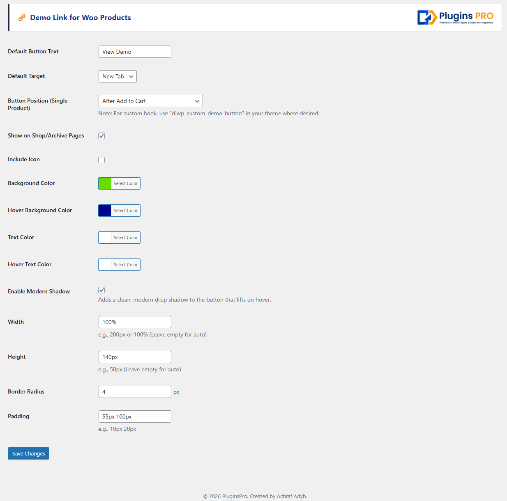
Task: Click into the Height input field
Action: click(x=135, y=357)
